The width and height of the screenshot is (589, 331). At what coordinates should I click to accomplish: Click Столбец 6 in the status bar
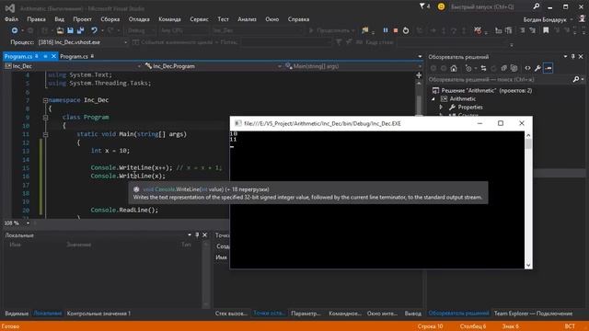pyautogui.click(x=473, y=326)
